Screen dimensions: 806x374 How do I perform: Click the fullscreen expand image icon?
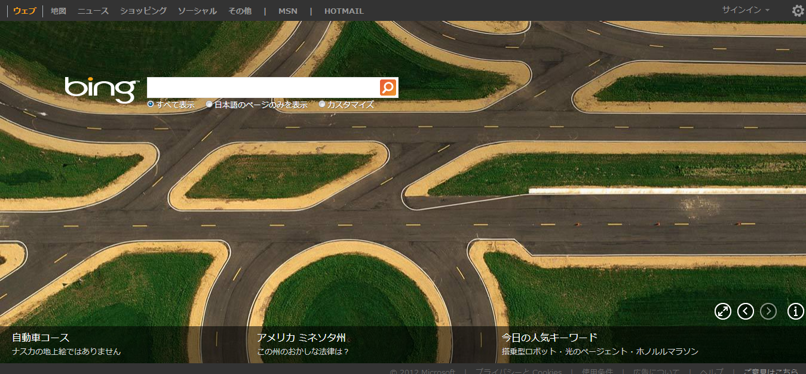pyautogui.click(x=723, y=311)
